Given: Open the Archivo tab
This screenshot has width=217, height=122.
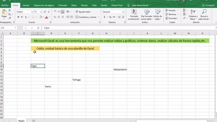Looking at the screenshot, I should [x=5, y=5].
